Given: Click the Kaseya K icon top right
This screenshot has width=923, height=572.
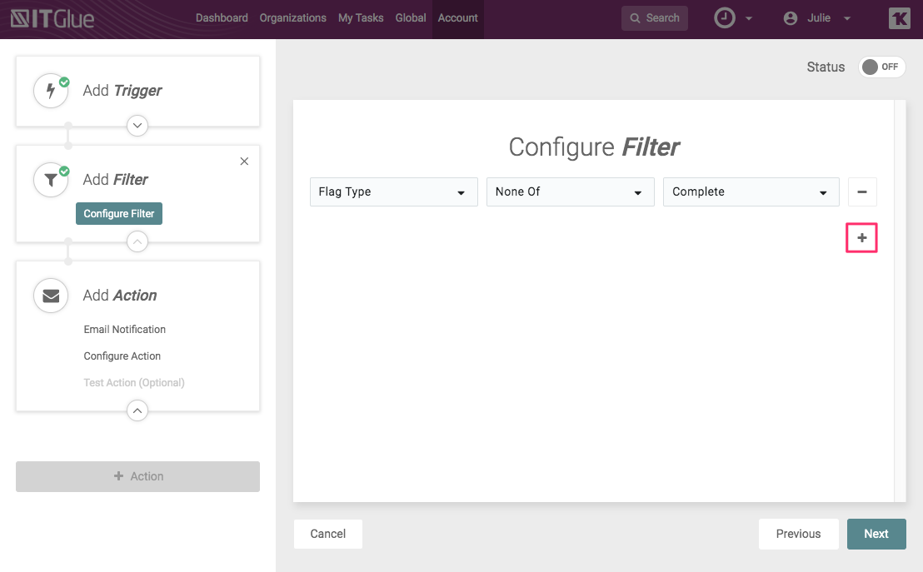Looking at the screenshot, I should click(899, 18).
